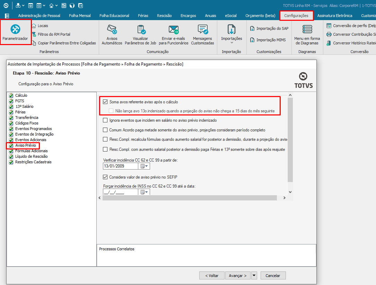The height and width of the screenshot is (285, 376).
Task: Click vertical scrollbar up arrow in options panel
Action: [290, 95]
